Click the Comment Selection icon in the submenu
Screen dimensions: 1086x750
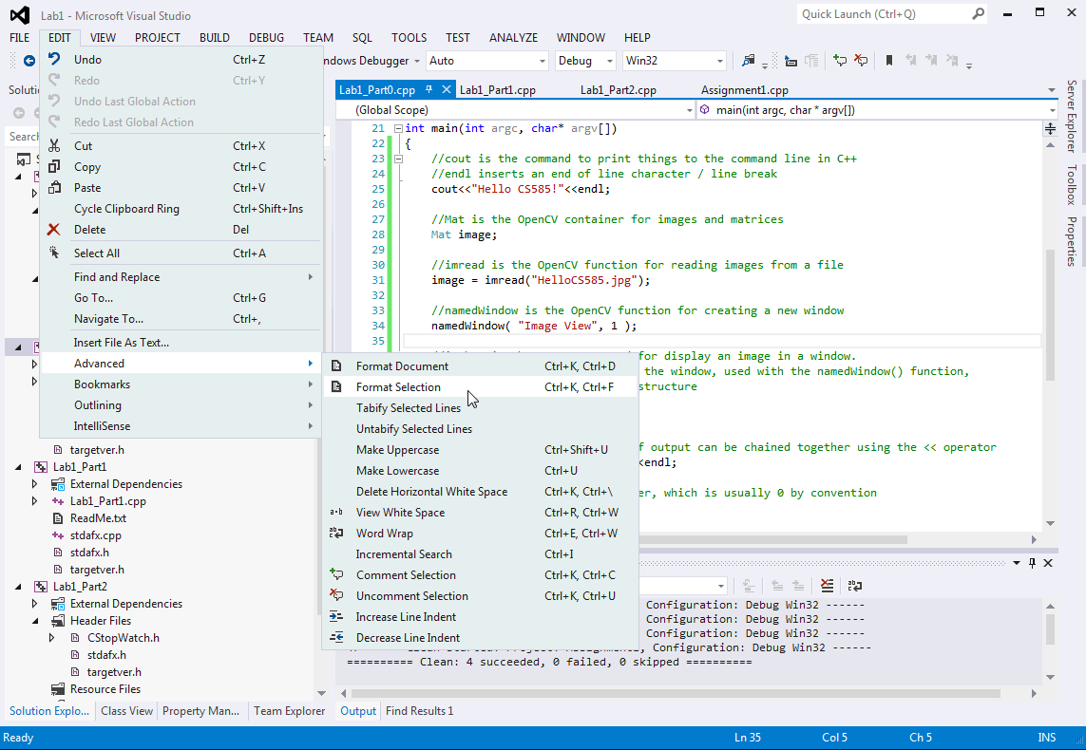pos(337,575)
